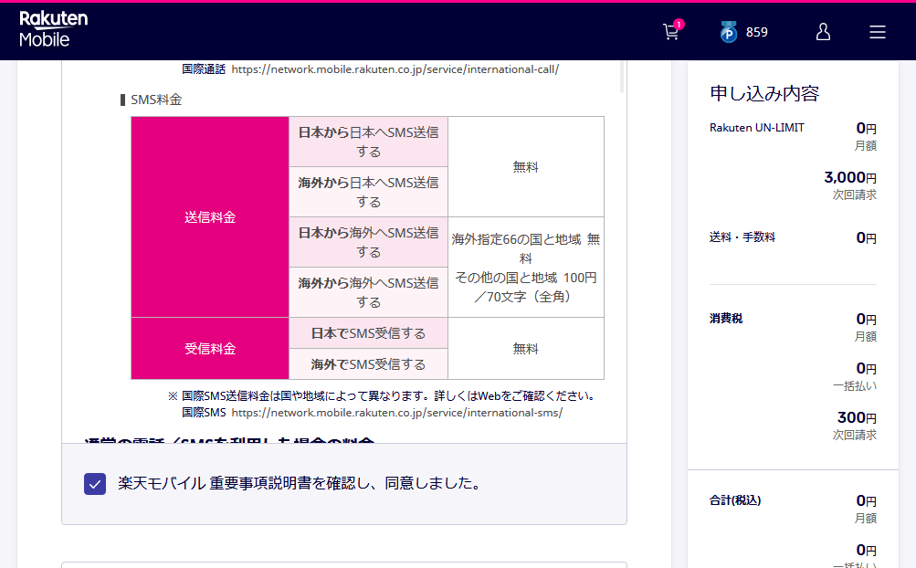This screenshot has width=916, height=568.
Task: Select the 送信料金 pink table cell
Action: 210,217
